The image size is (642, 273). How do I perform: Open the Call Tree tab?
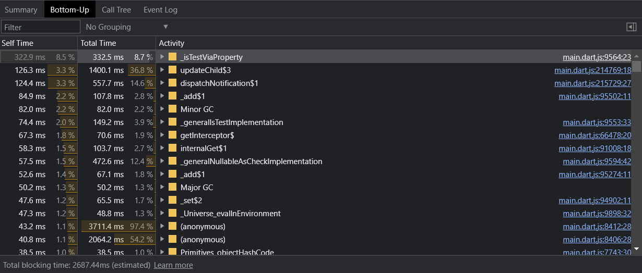tap(116, 9)
